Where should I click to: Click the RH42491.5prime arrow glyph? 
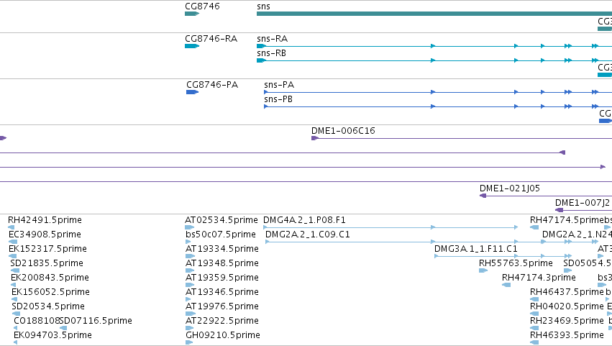pos(11,227)
